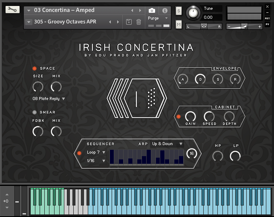Solo the instrument with S button
The width and height of the screenshot is (274, 217).
point(179,10)
